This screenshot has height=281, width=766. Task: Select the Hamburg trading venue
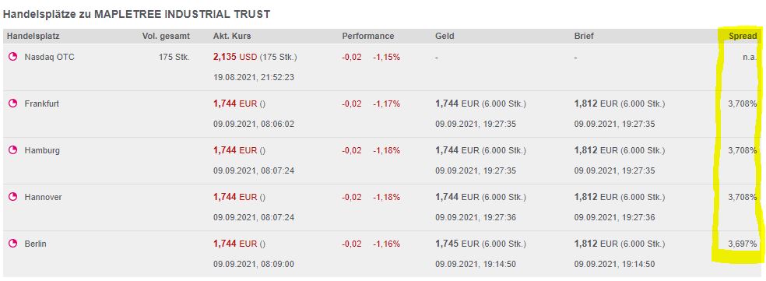(42, 150)
